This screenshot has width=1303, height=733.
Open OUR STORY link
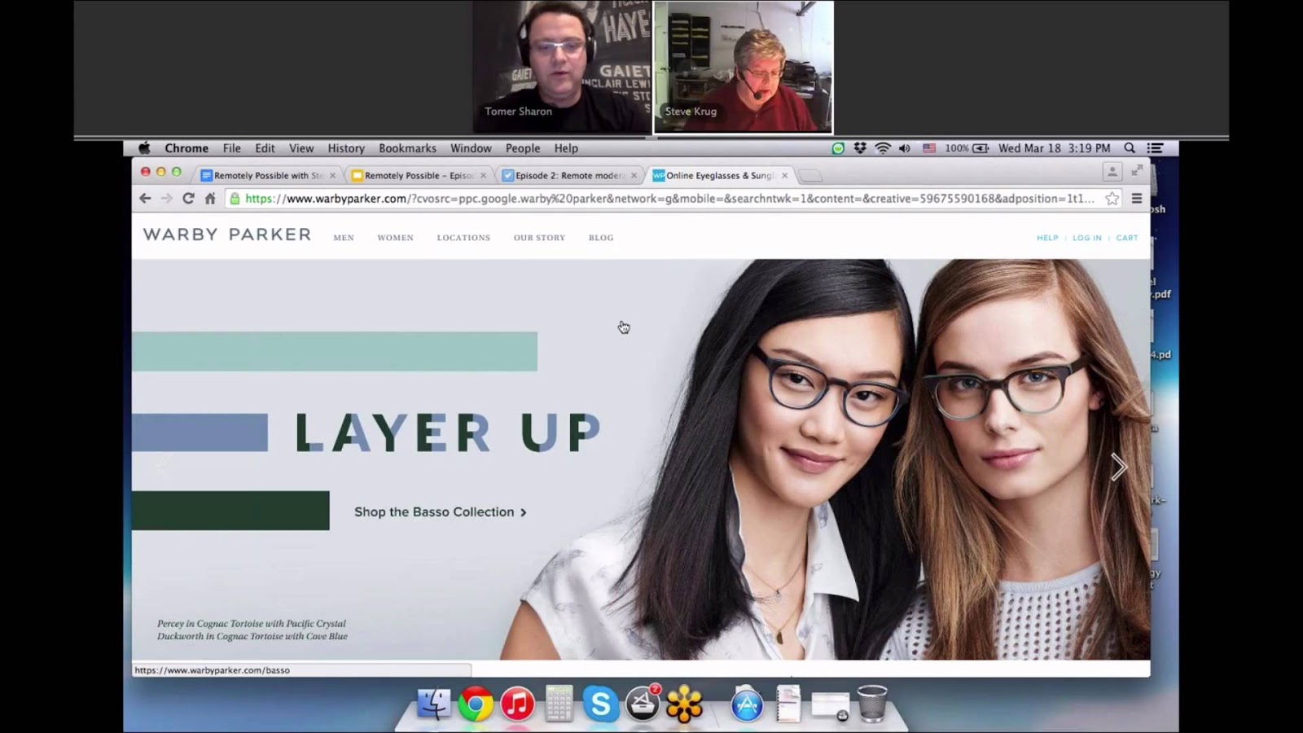539,238
